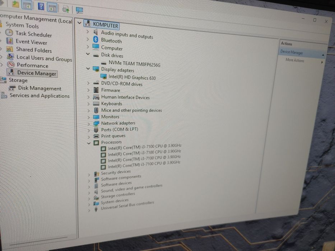Click Device Manager header in Actions pane
335x251 pixels.
tap(292, 52)
